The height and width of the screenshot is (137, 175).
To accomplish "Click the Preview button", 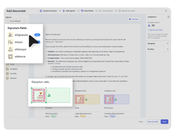I will pyautogui.click(x=134, y=19).
